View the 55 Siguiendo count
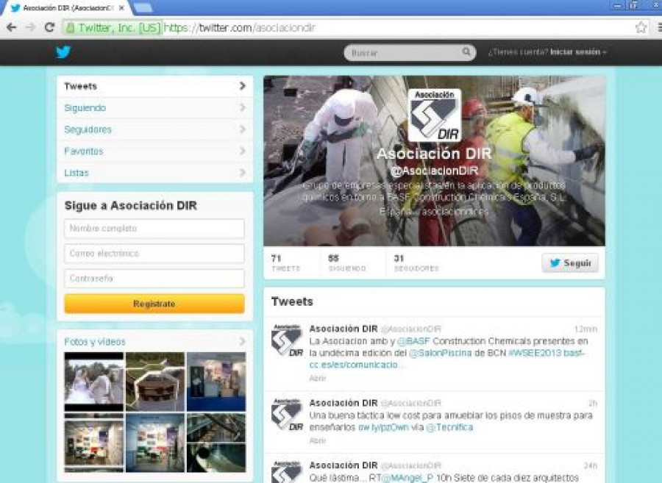The image size is (662, 483). coord(347,262)
